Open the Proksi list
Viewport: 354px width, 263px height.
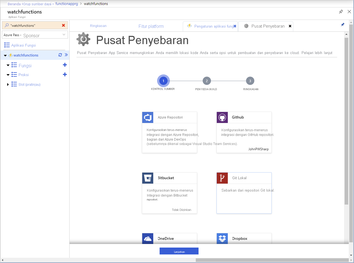pyautogui.click(x=23, y=75)
